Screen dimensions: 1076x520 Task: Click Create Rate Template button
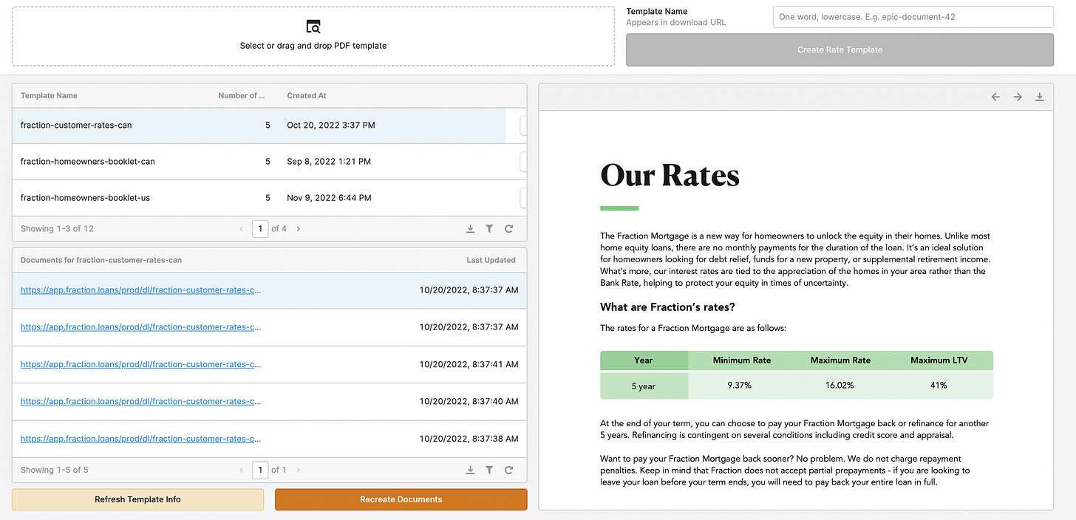click(x=840, y=49)
